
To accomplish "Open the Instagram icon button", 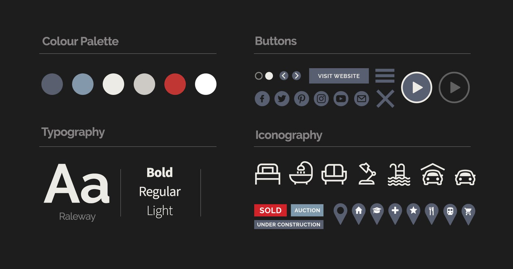I will coord(321,99).
